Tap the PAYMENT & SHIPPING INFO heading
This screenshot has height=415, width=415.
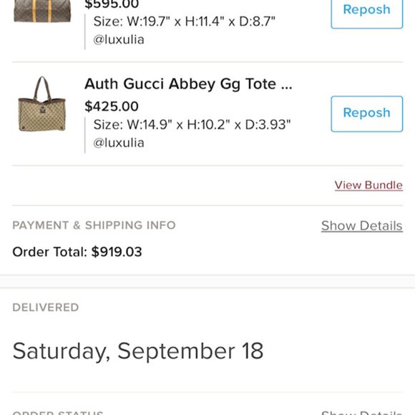click(94, 225)
